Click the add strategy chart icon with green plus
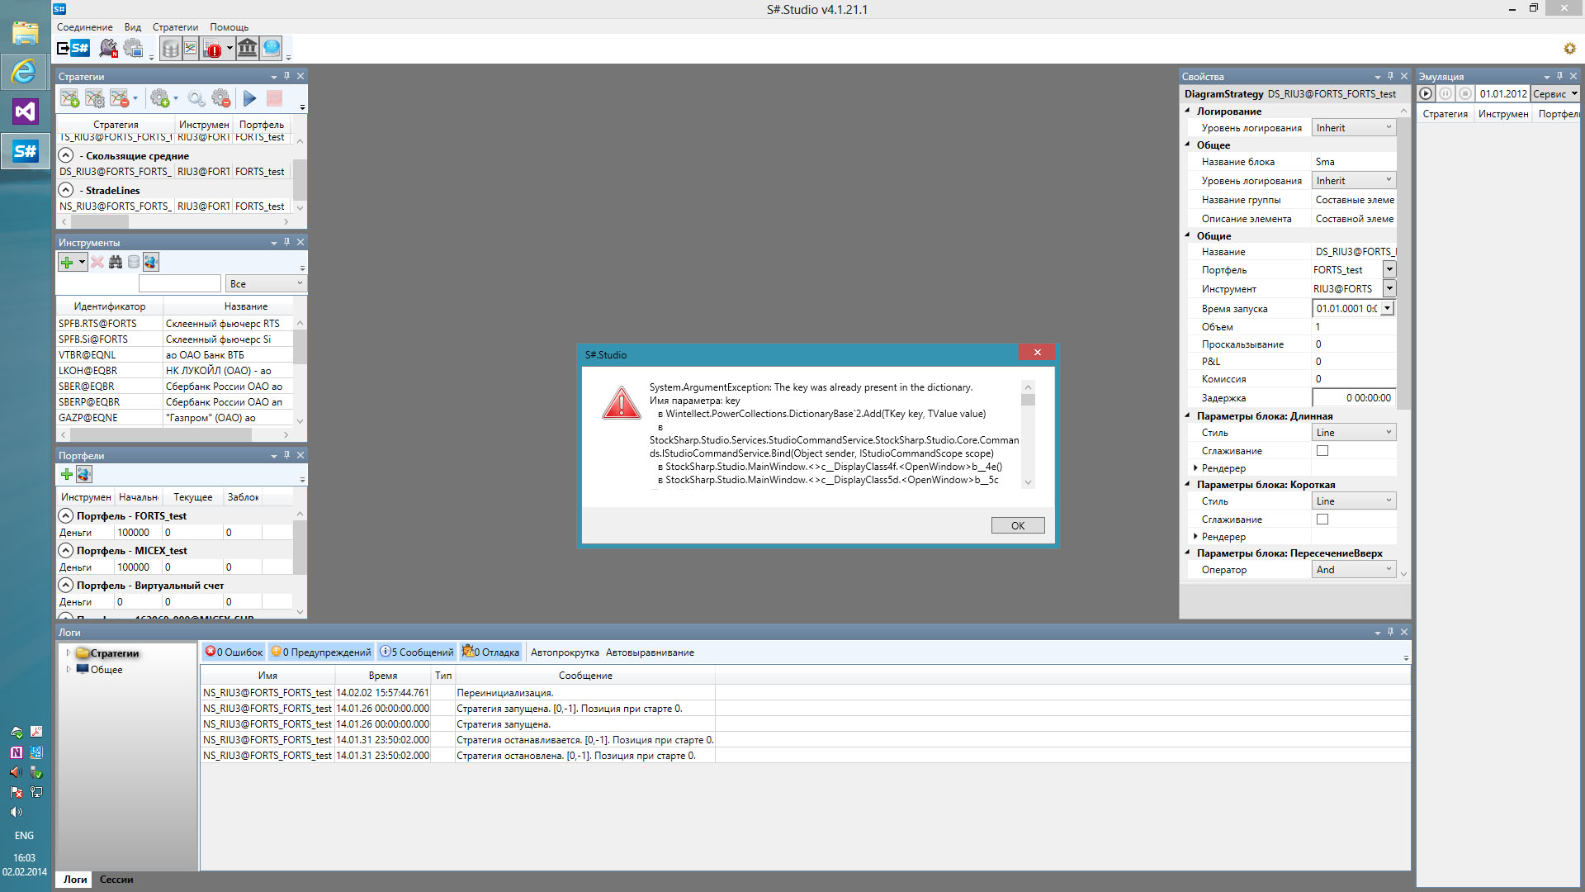1585x892 pixels. click(70, 99)
